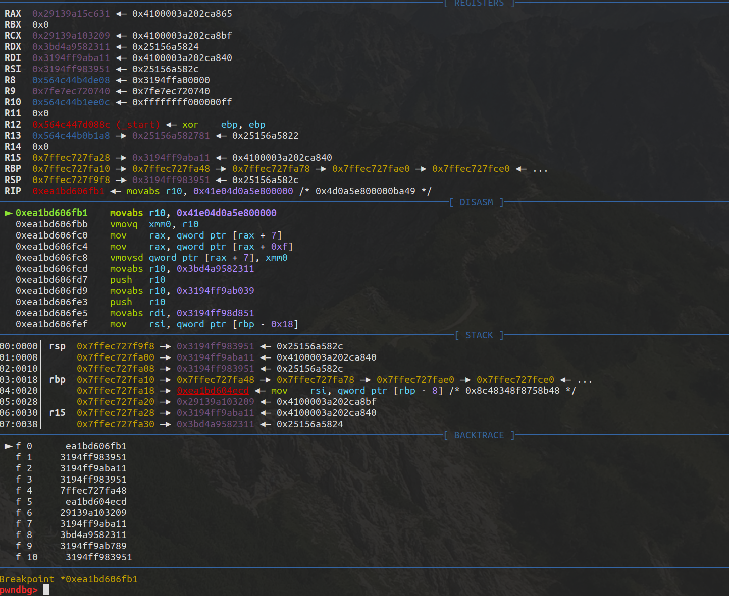
Task: Click the Breakpoint *0xea1bd606fb1 message
Action: 69,579
